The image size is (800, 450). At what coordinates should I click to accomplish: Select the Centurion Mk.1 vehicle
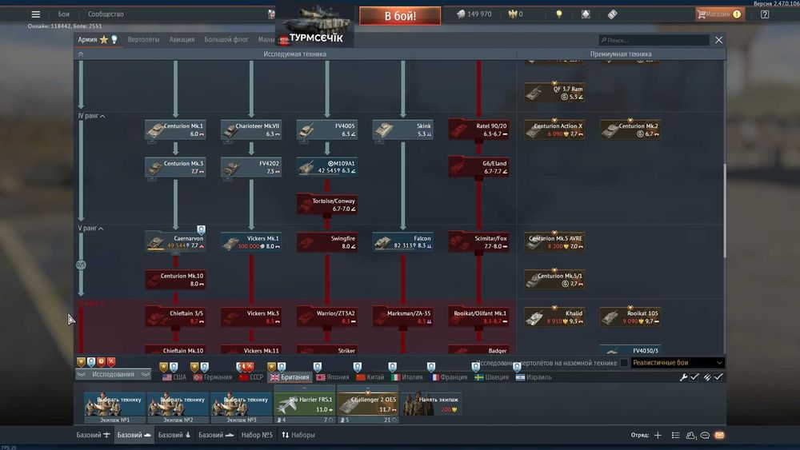pos(175,129)
